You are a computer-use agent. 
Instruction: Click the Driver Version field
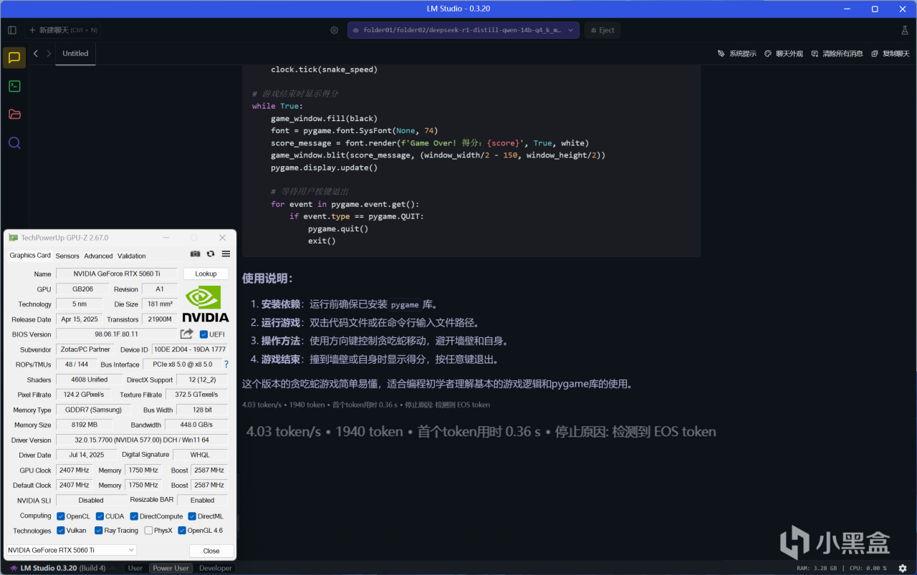142,440
